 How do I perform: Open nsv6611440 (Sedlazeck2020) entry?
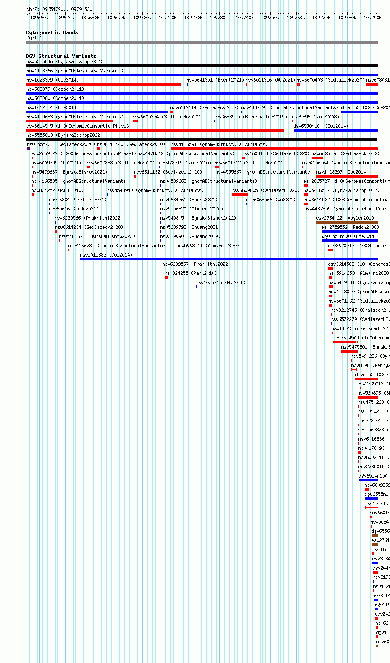click(x=131, y=144)
